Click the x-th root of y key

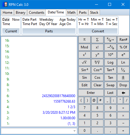tap(97, 62)
